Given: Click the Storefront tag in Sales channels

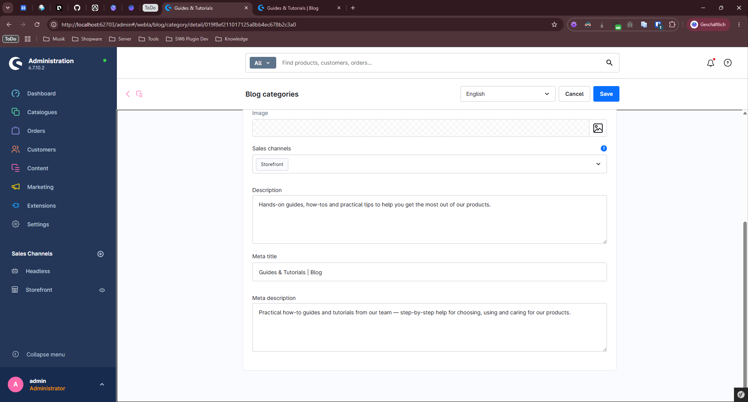Looking at the screenshot, I should [272, 164].
